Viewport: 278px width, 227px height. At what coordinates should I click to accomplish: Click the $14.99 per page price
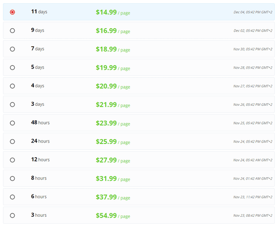[x=113, y=12]
